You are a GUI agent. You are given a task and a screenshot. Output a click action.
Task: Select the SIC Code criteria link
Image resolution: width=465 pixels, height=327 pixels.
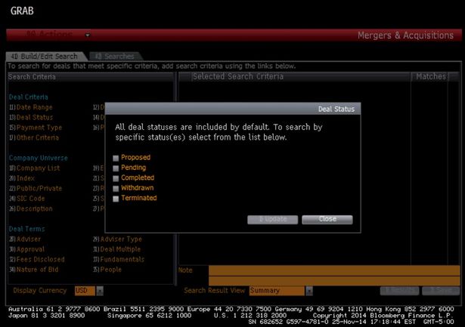33,199
